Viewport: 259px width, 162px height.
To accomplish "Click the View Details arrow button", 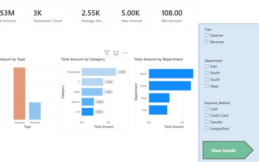I will coord(228,150).
